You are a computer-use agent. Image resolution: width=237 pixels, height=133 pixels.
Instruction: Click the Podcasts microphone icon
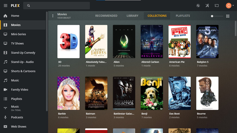pos(5,117)
